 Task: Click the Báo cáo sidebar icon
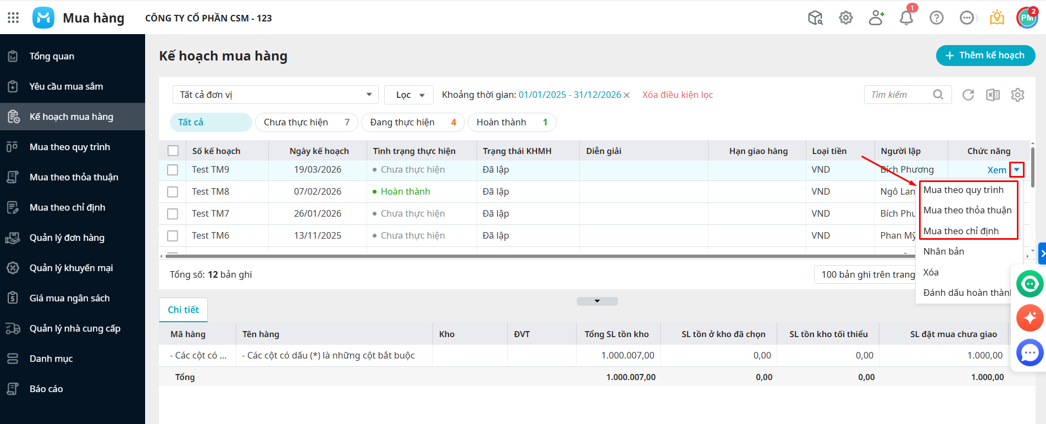tap(13, 389)
